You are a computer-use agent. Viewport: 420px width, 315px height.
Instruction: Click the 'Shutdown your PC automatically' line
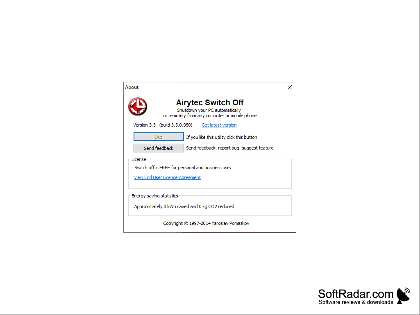209,110
